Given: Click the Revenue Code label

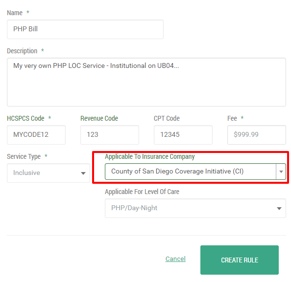Looking at the screenshot, I should 99,118.
